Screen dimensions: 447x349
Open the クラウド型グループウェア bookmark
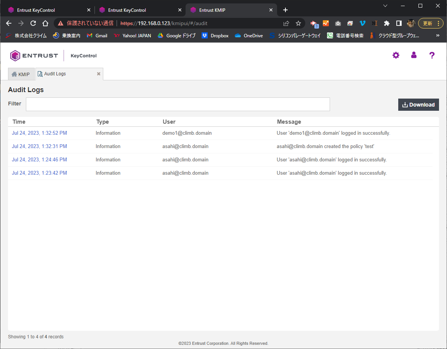tap(394, 35)
